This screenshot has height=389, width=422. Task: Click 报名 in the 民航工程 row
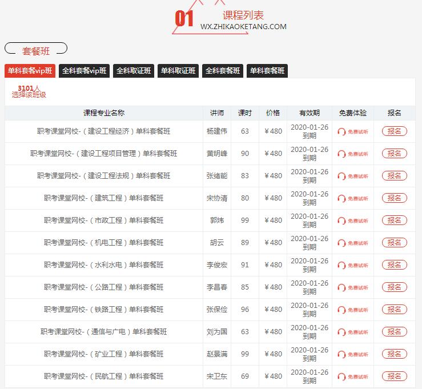pyautogui.click(x=394, y=376)
